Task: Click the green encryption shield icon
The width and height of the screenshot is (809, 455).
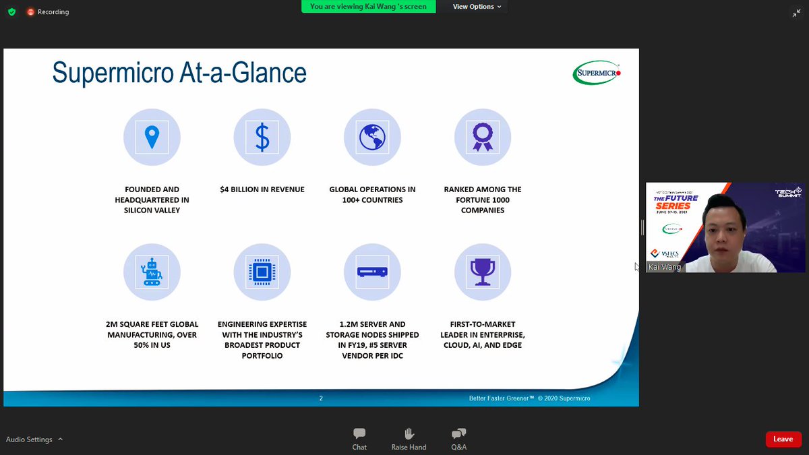Action: [11, 12]
